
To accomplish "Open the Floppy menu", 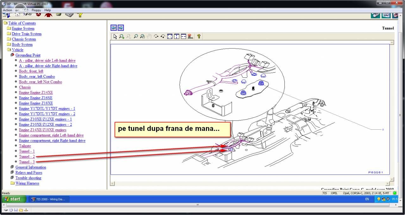I will pos(36,10).
